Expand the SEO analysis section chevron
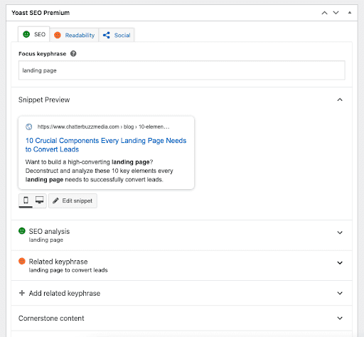This screenshot has width=364, height=337. coord(340,232)
